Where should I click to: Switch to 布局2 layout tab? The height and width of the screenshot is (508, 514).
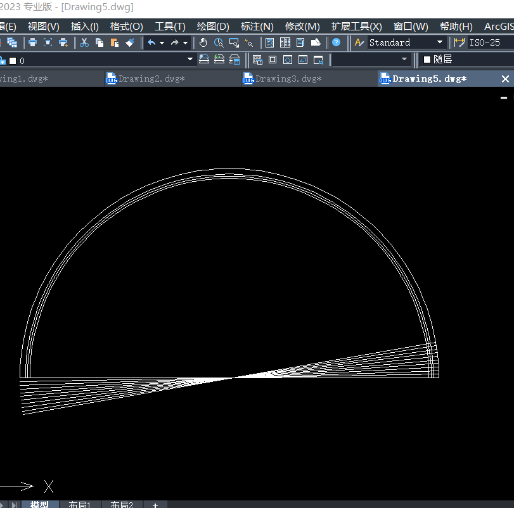[x=122, y=504]
